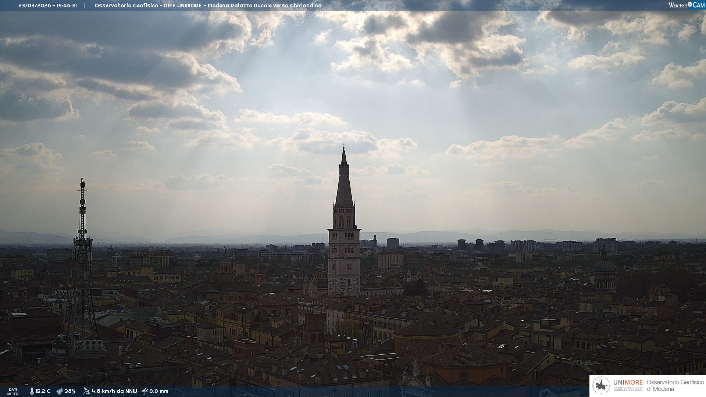Image resolution: width=706 pixels, height=397 pixels.
Task: Click the thermometer temperature icon
Action: point(32,391)
